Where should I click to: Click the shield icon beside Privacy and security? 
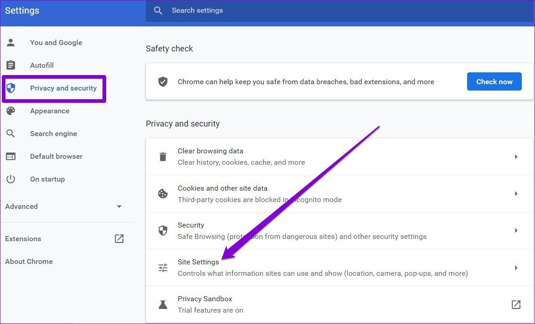(x=11, y=88)
